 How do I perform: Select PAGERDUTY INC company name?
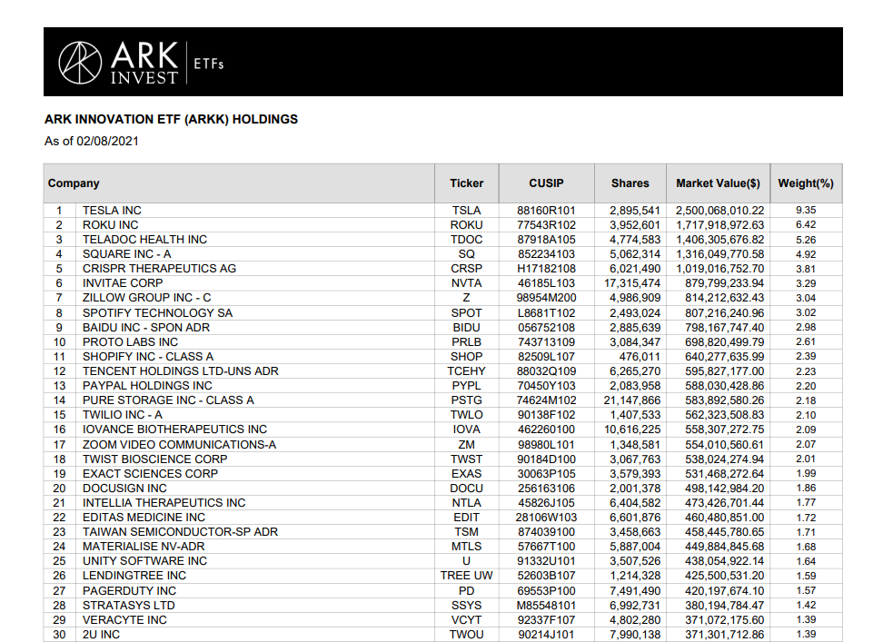[x=130, y=591]
